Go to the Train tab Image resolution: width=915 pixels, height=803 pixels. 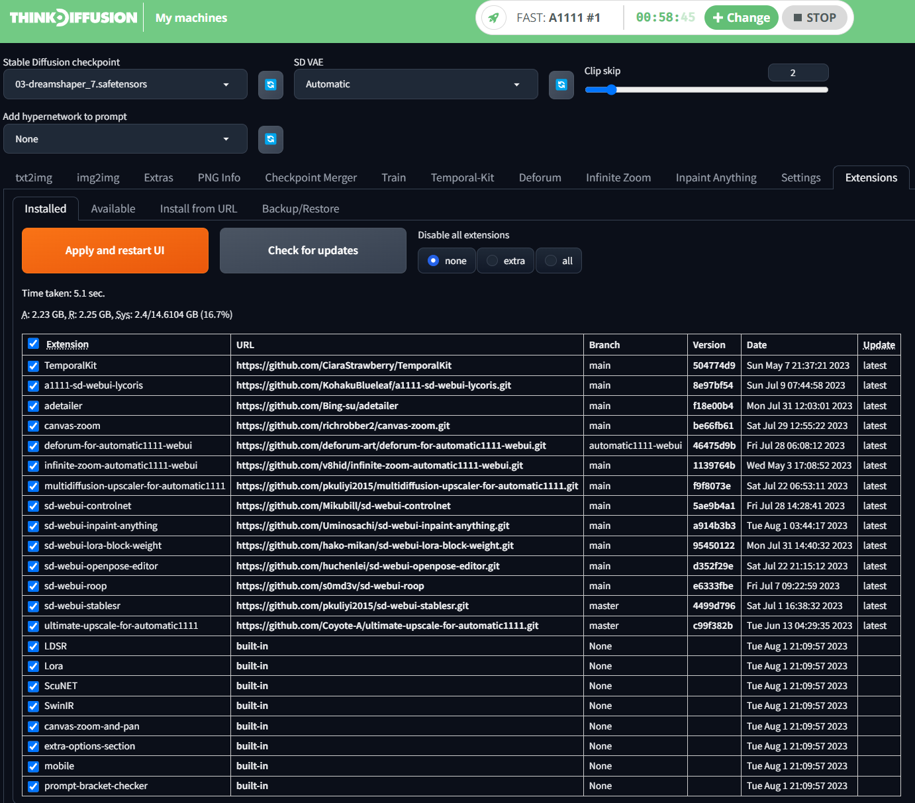[x=394, y=177]
